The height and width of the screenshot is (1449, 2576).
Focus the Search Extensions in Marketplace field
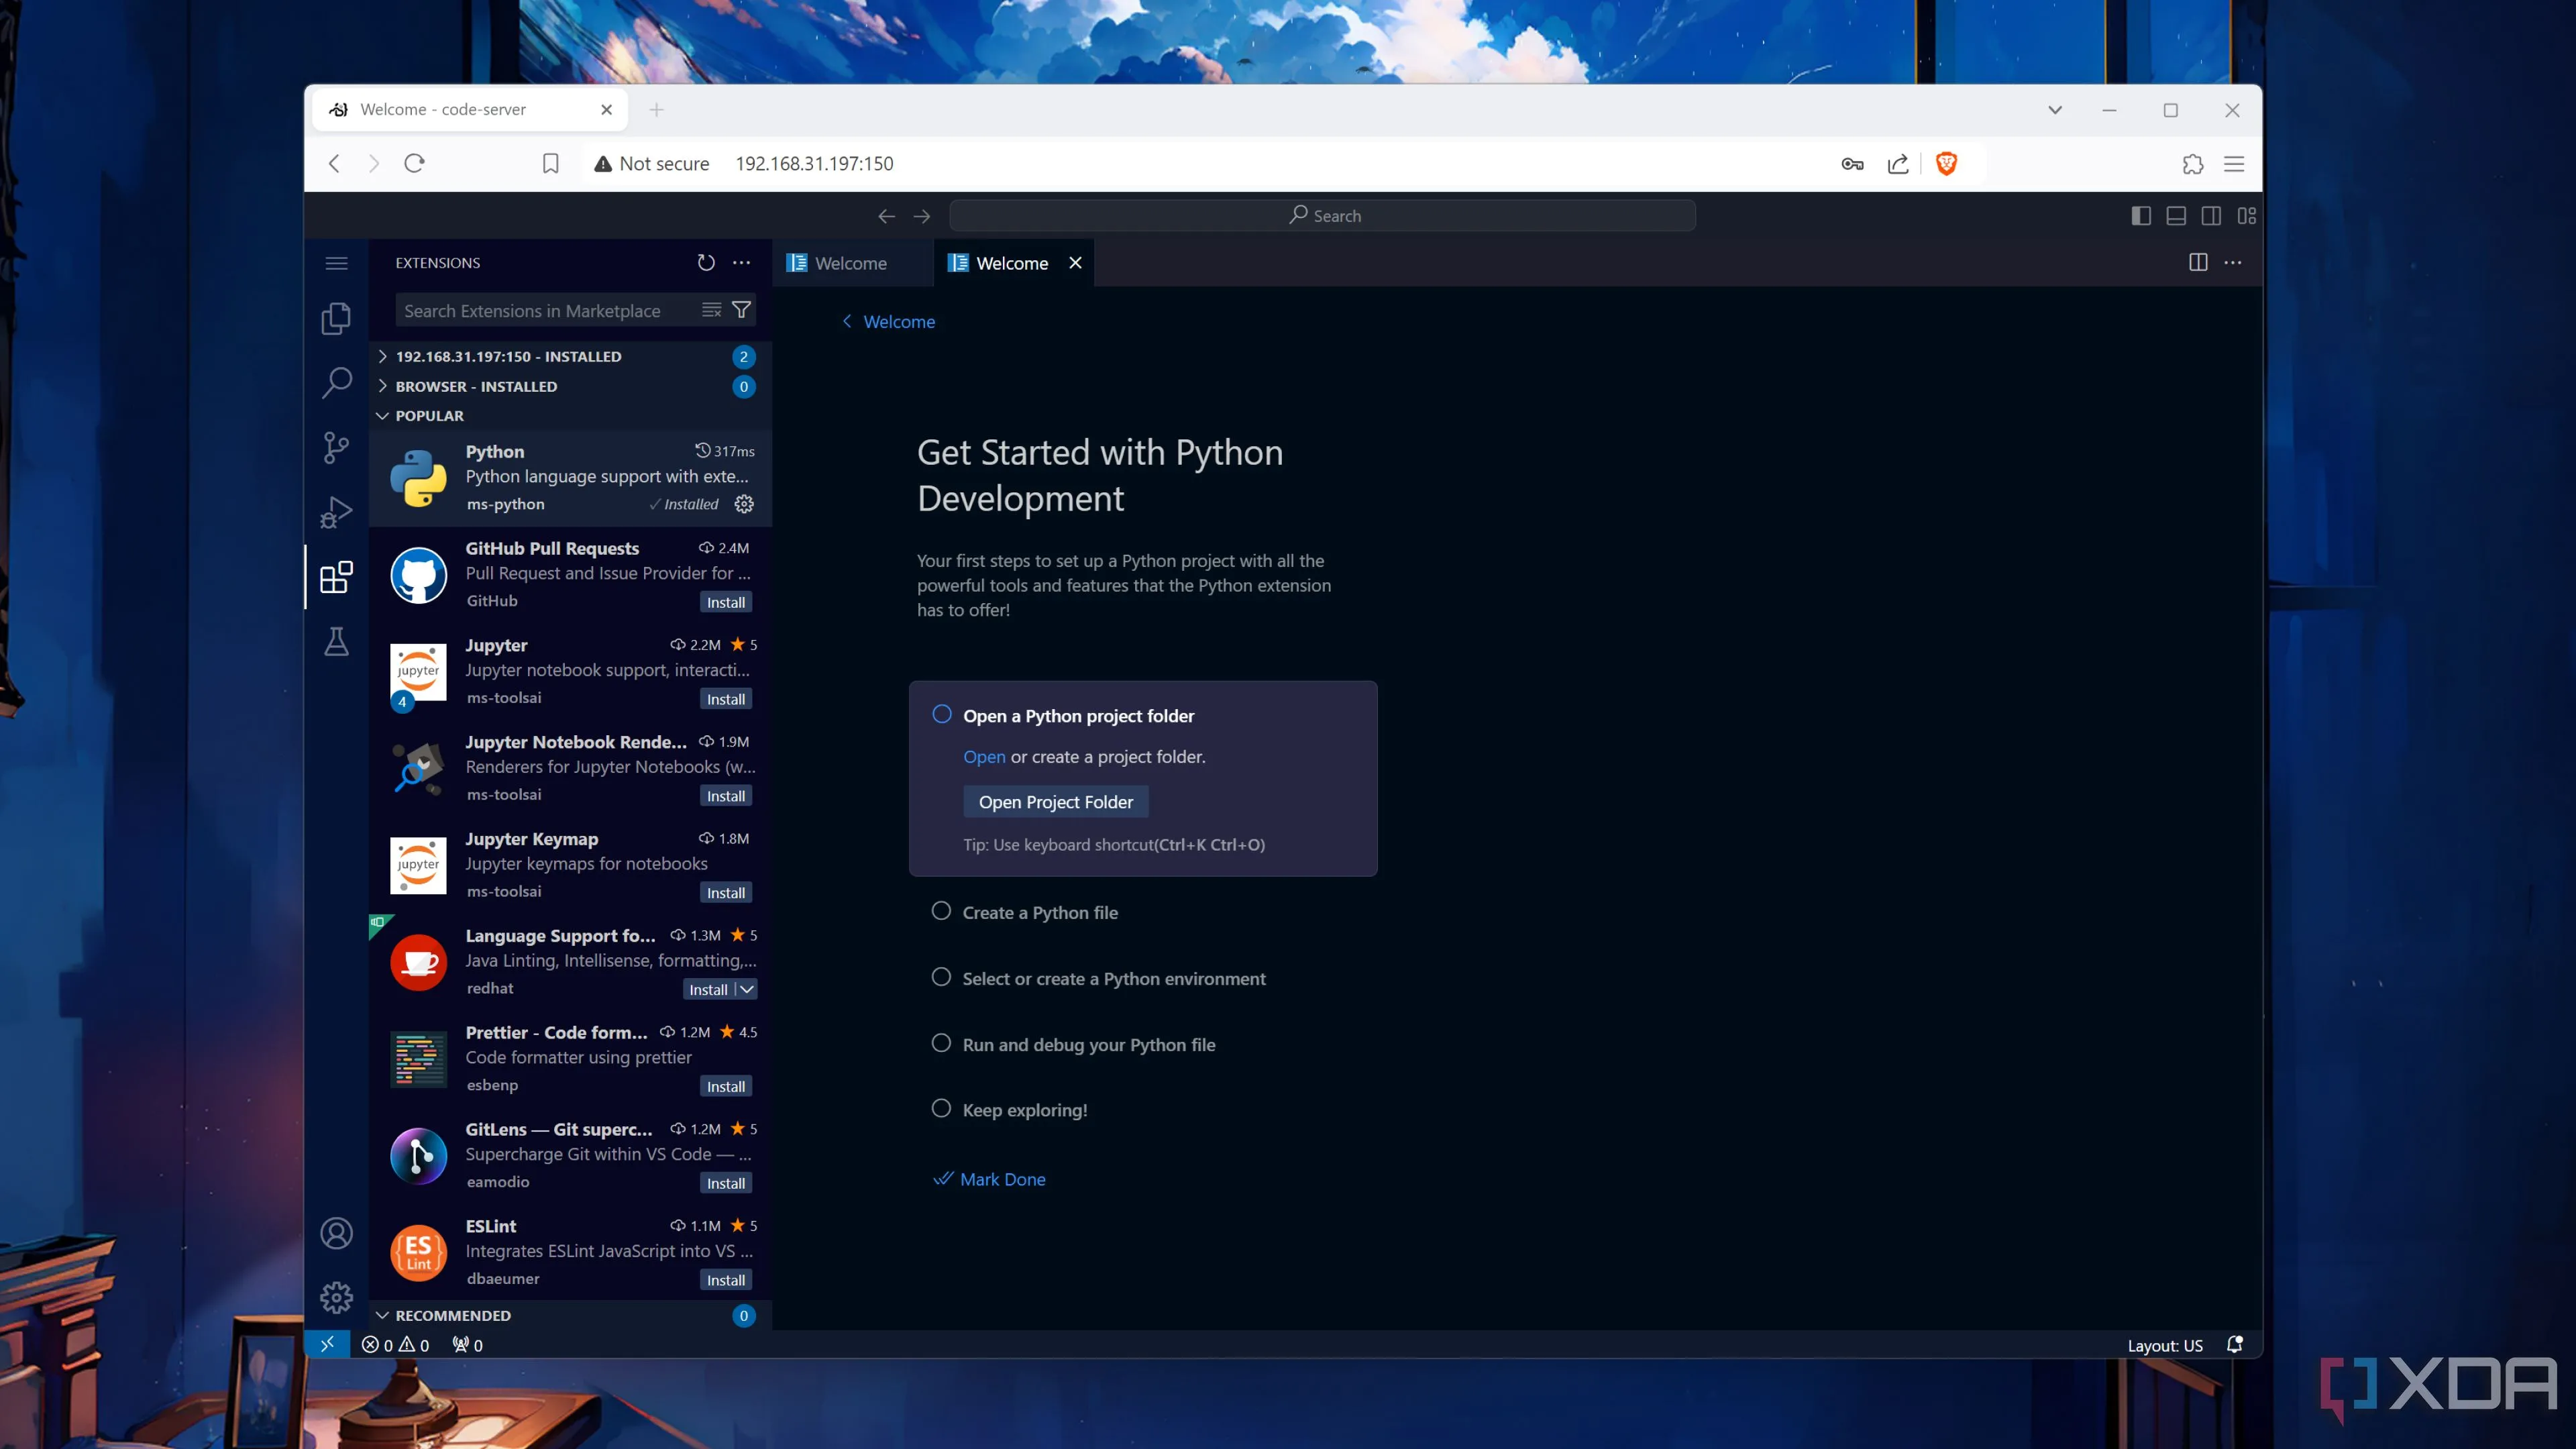coord(545,311)
